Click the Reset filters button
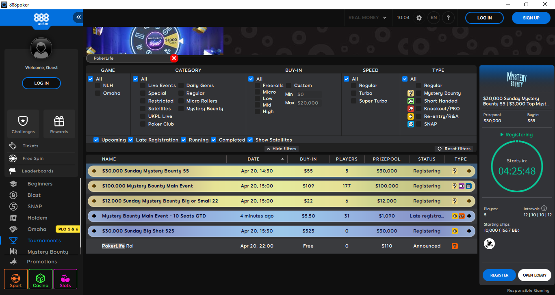This screenshot has height=295, width=555. (x=454, y=149)
